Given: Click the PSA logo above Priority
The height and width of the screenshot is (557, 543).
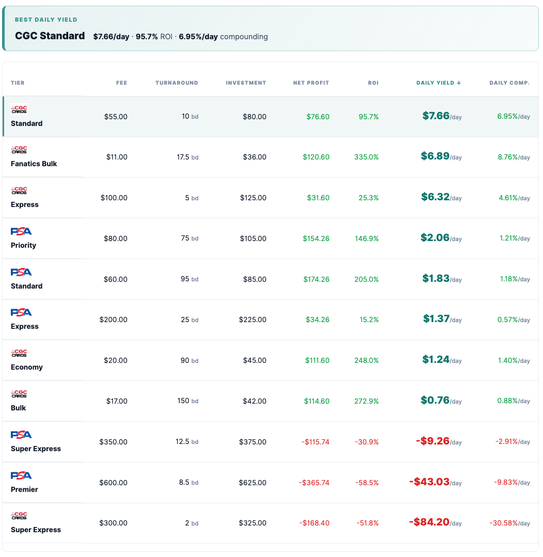Looking at the screenshot, I should 21,231.
